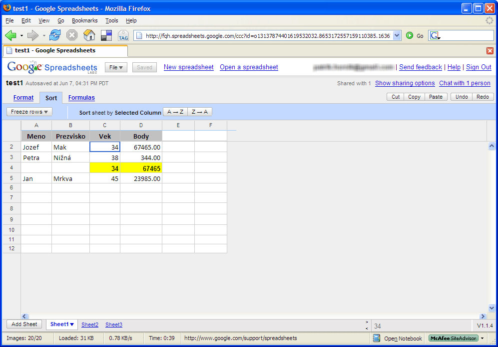Go to the Home page icon
This screenshot has width=498, height=347.
(x=89, y=35)
